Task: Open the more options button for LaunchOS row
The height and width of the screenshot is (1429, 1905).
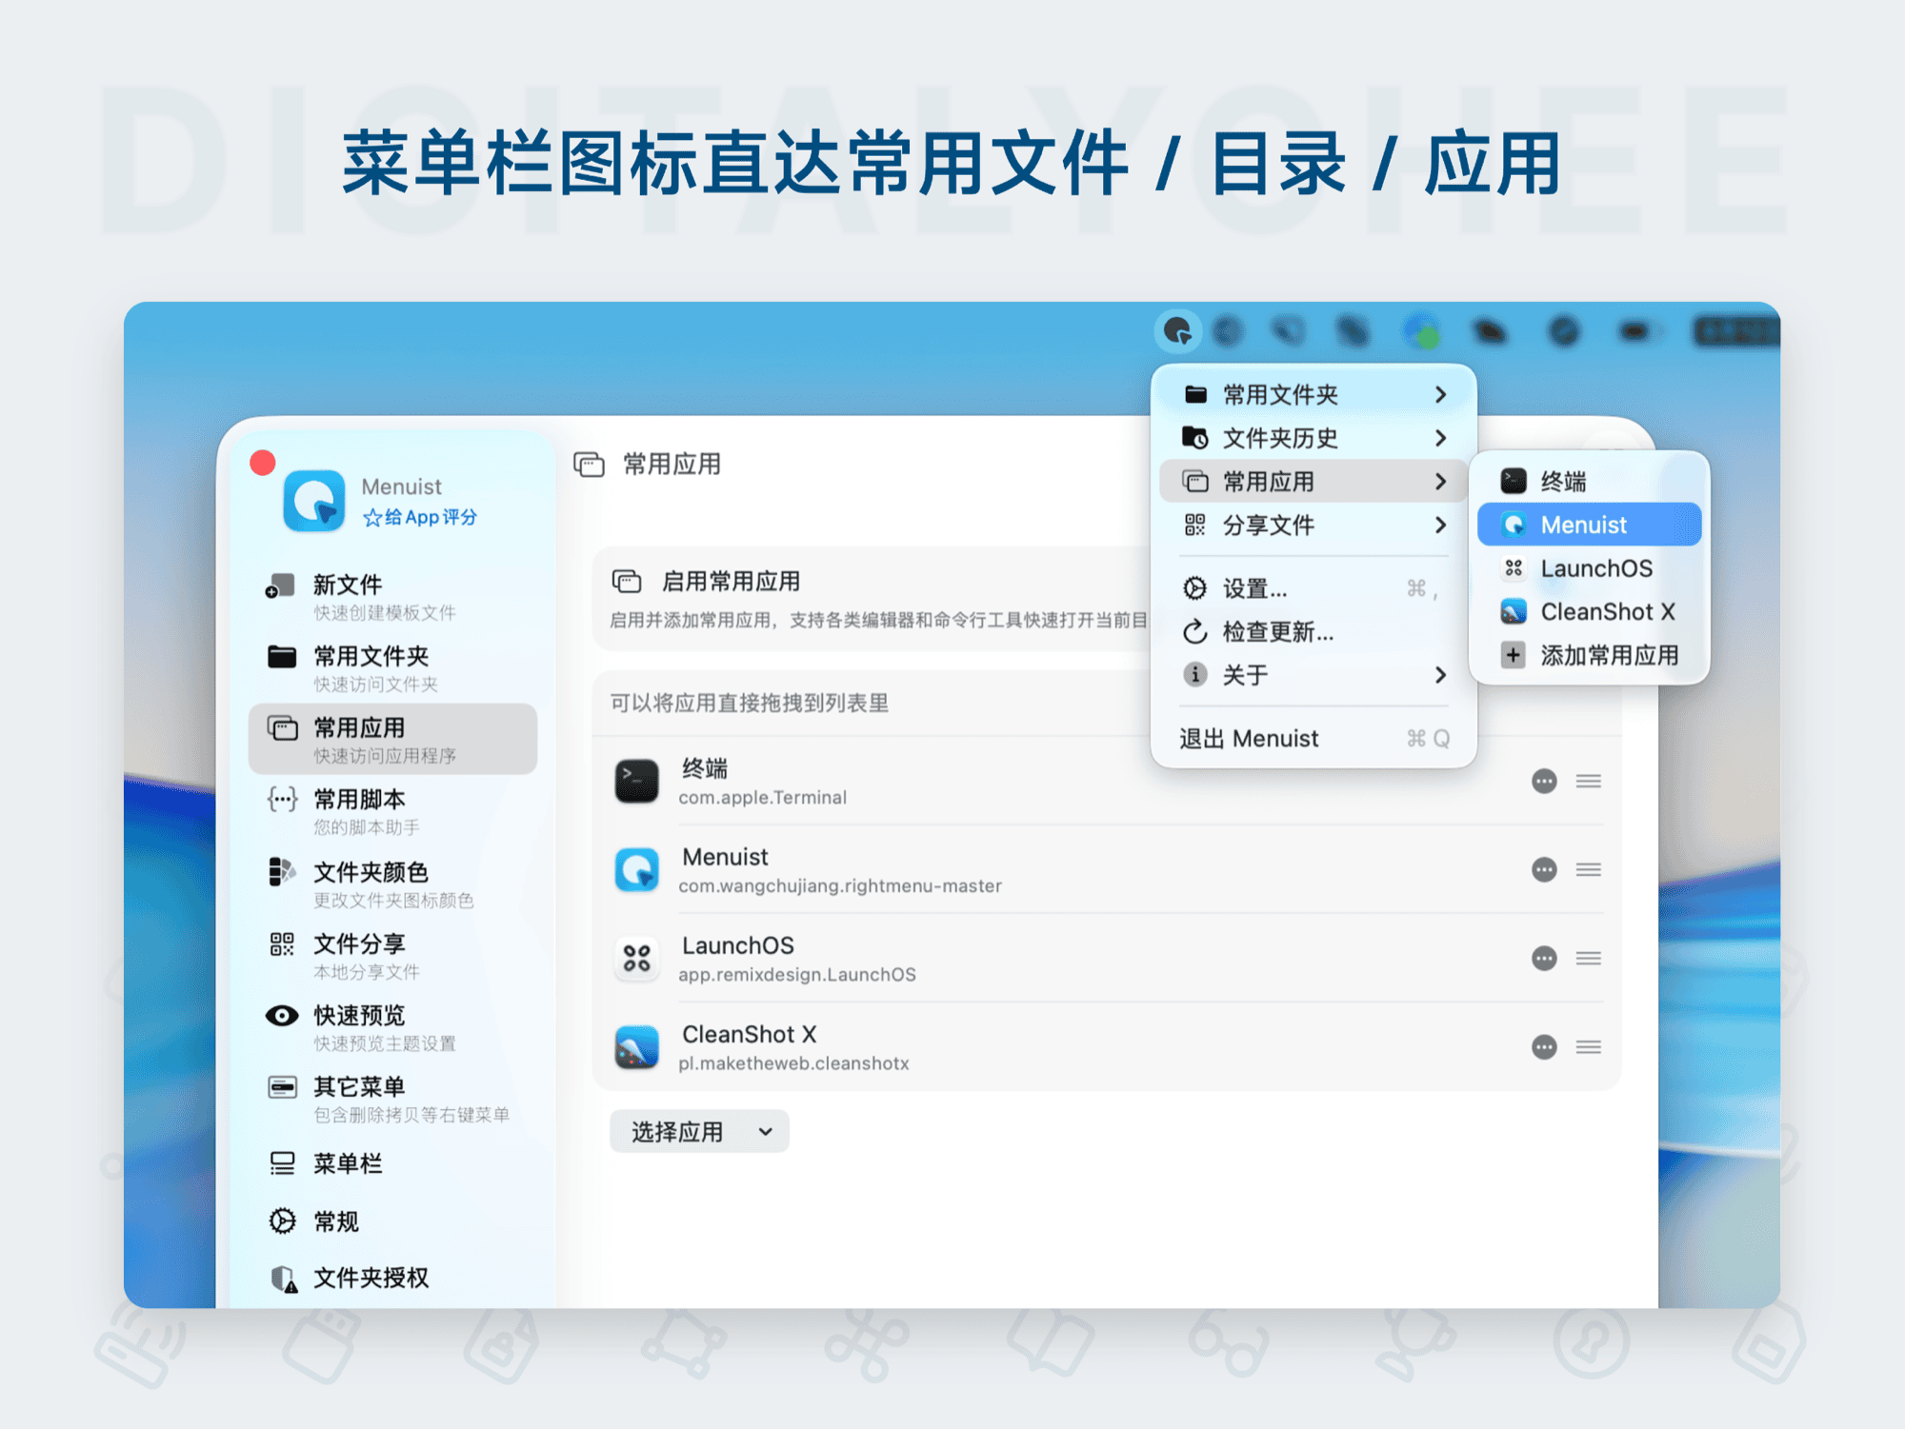Action: pos(1544,959)
